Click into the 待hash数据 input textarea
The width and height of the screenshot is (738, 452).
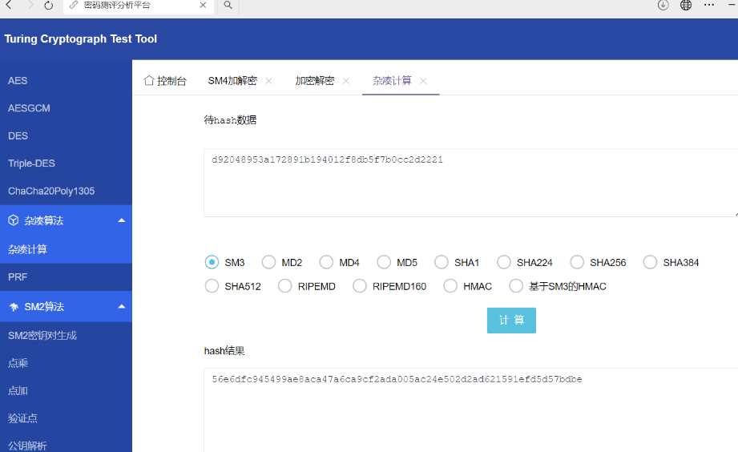pos(470,183)
